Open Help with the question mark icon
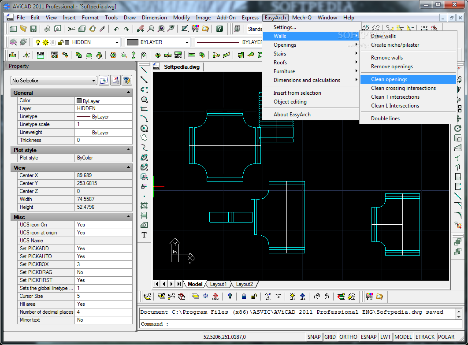Screen dimensions: 468x345 coord(219,29)
